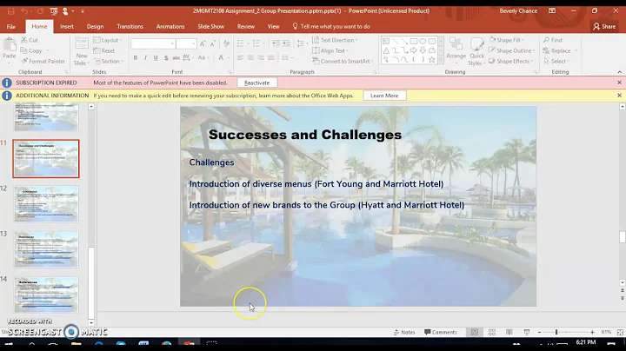Toggle Underline formatting
This screenshot has height=351, width=626.
[156, 58]
